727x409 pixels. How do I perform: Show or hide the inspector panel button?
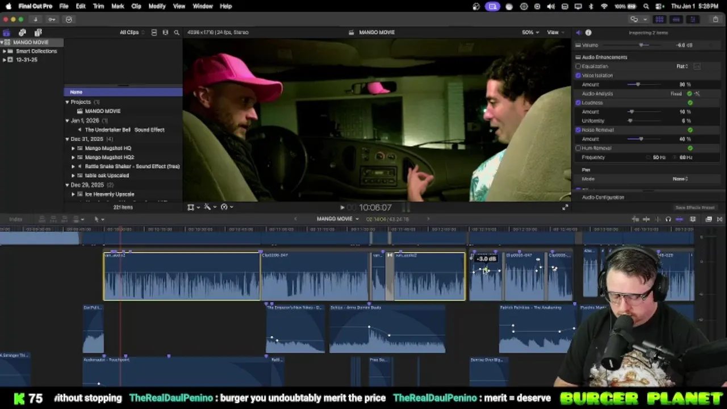[692, 19]
